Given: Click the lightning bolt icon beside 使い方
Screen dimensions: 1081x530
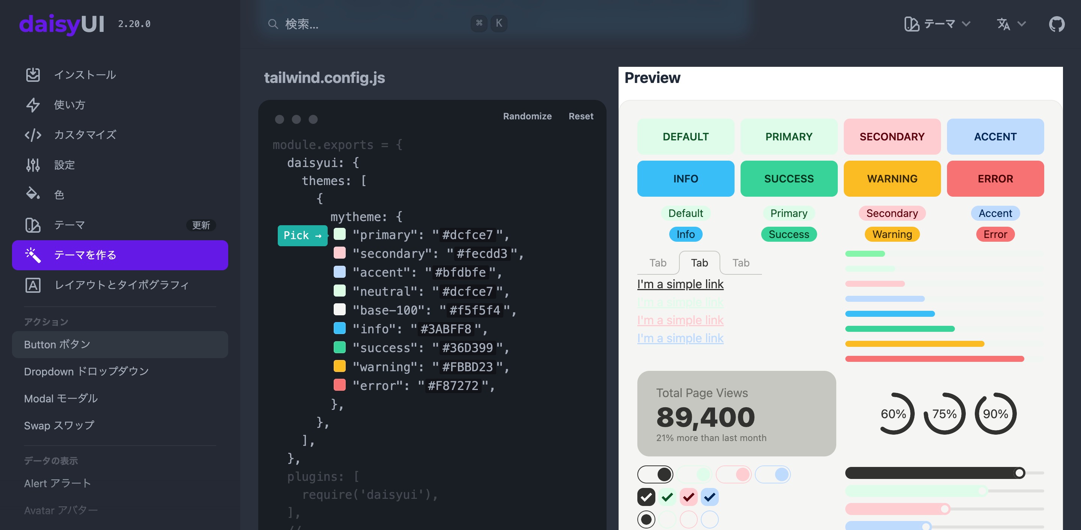Looking at the screenshot, I should (x=33, y=105).
